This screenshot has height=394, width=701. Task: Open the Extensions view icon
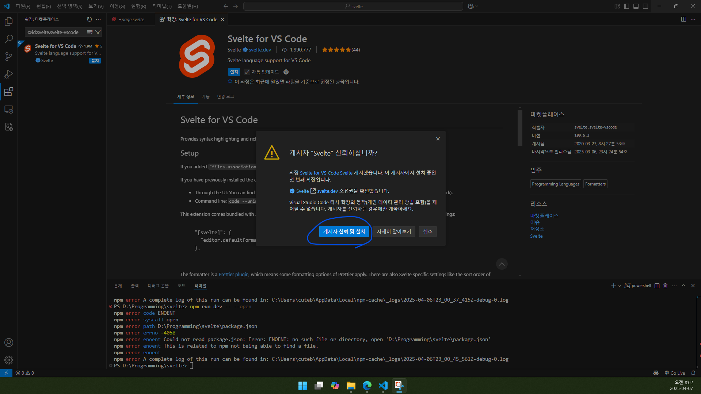9,92
